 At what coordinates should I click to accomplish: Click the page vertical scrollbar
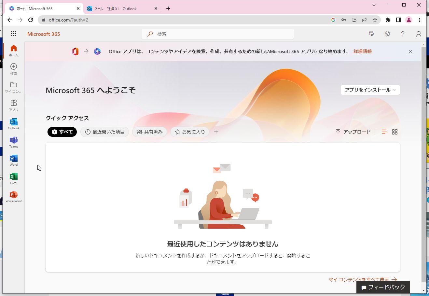click(x=423, y=164)
